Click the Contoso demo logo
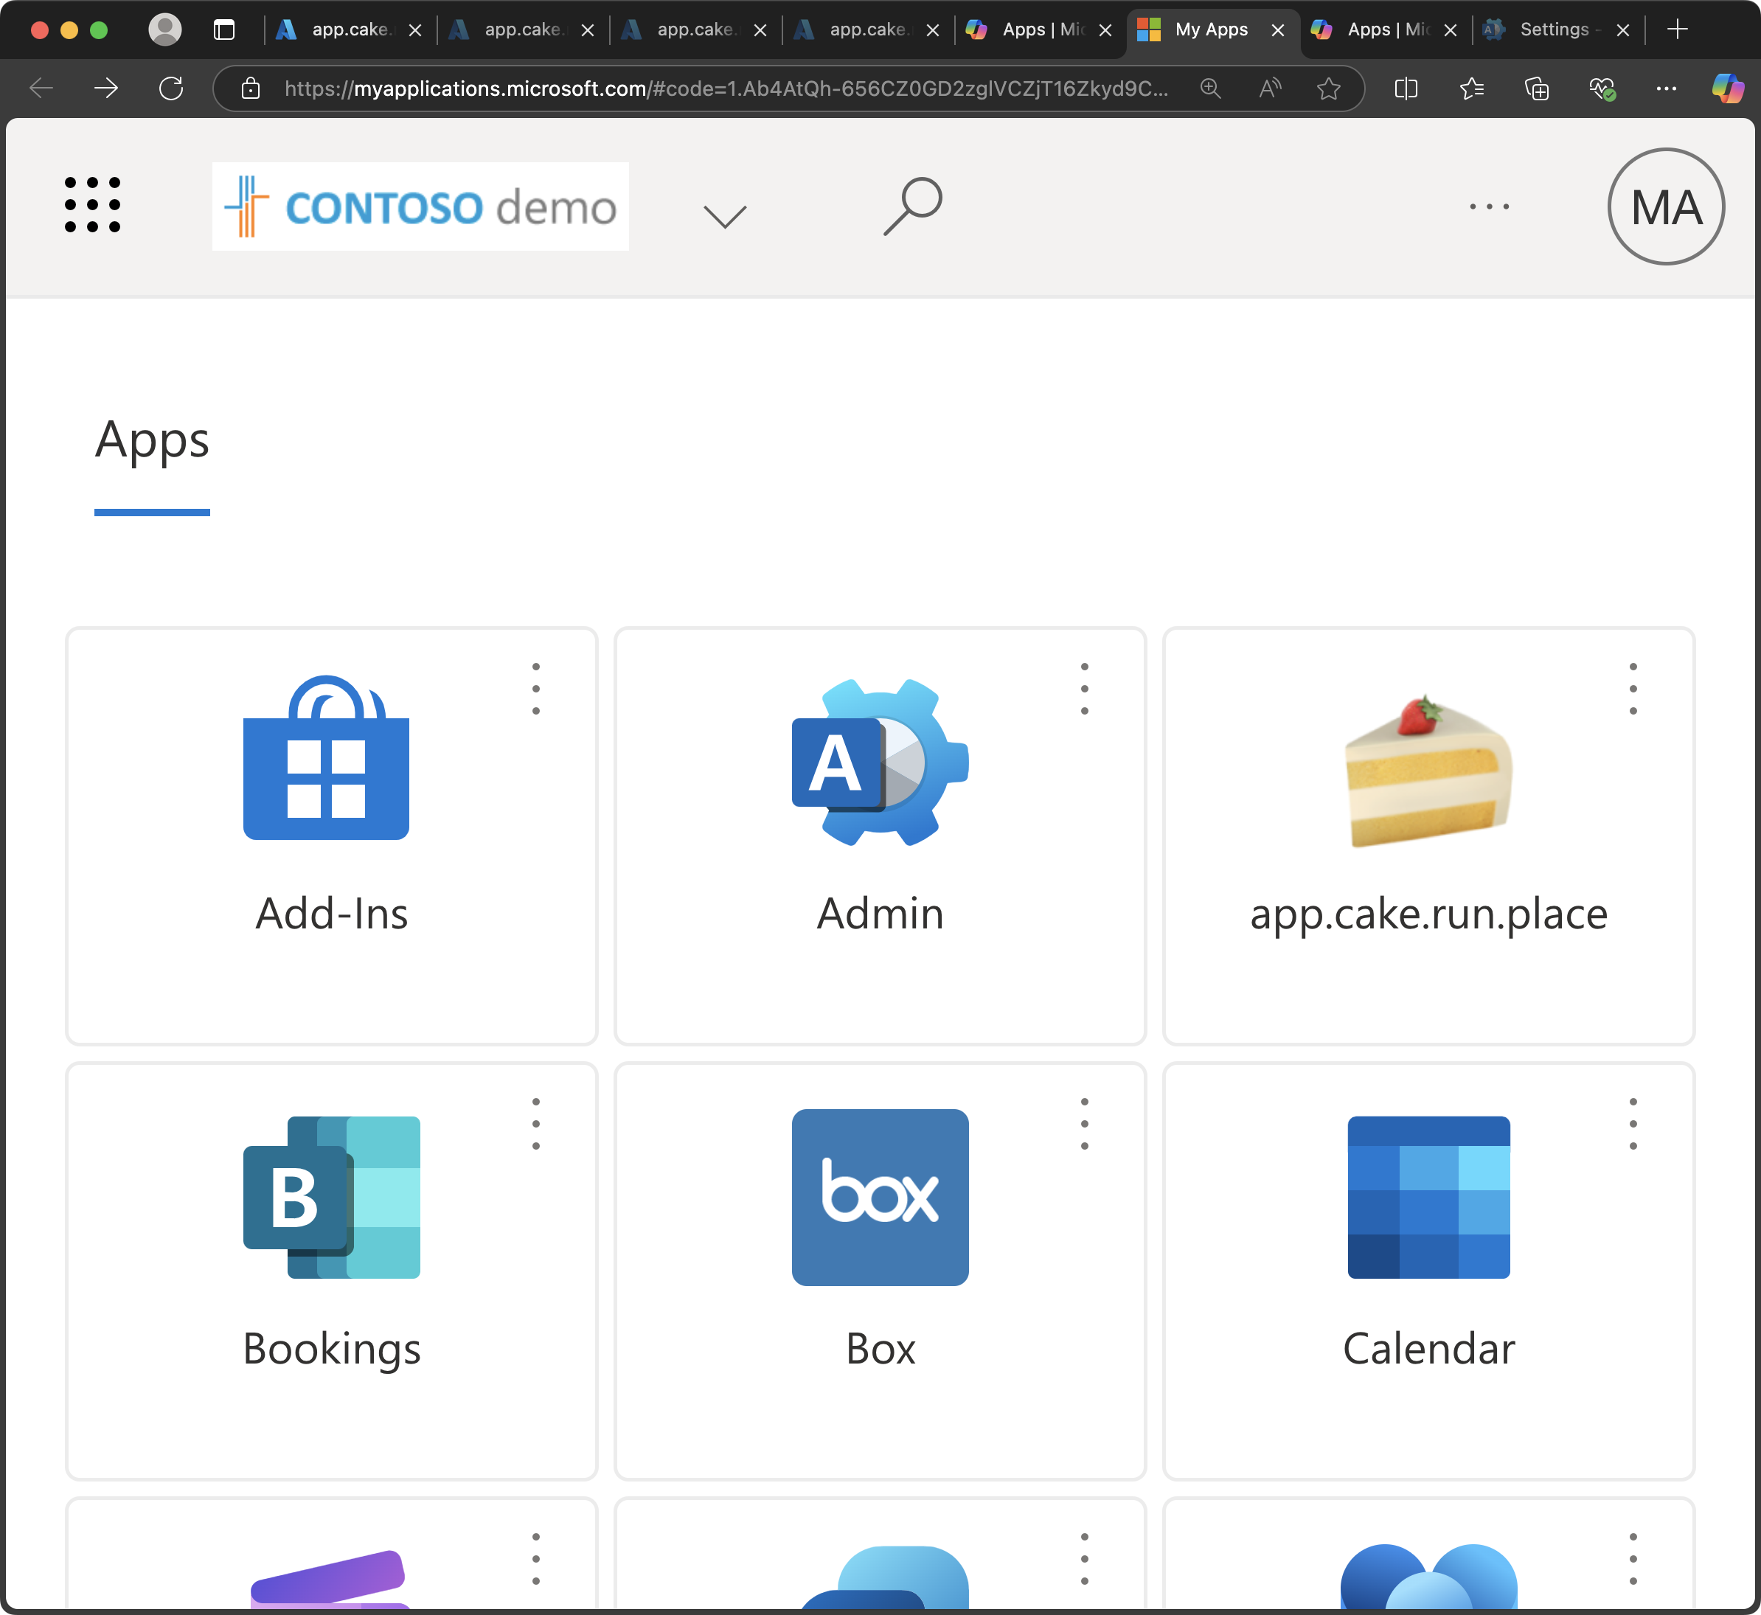The image size is (1761, 1615). point(420,207)
